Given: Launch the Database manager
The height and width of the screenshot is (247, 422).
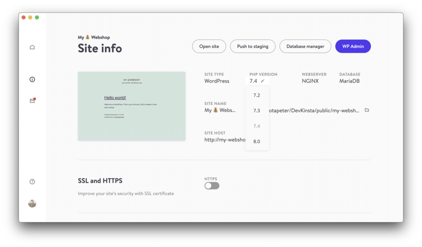Looking at the screenshot, I should coord(305,46).
